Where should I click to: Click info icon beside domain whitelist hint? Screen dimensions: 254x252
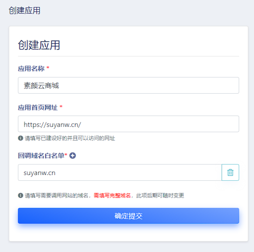[20, 195]
